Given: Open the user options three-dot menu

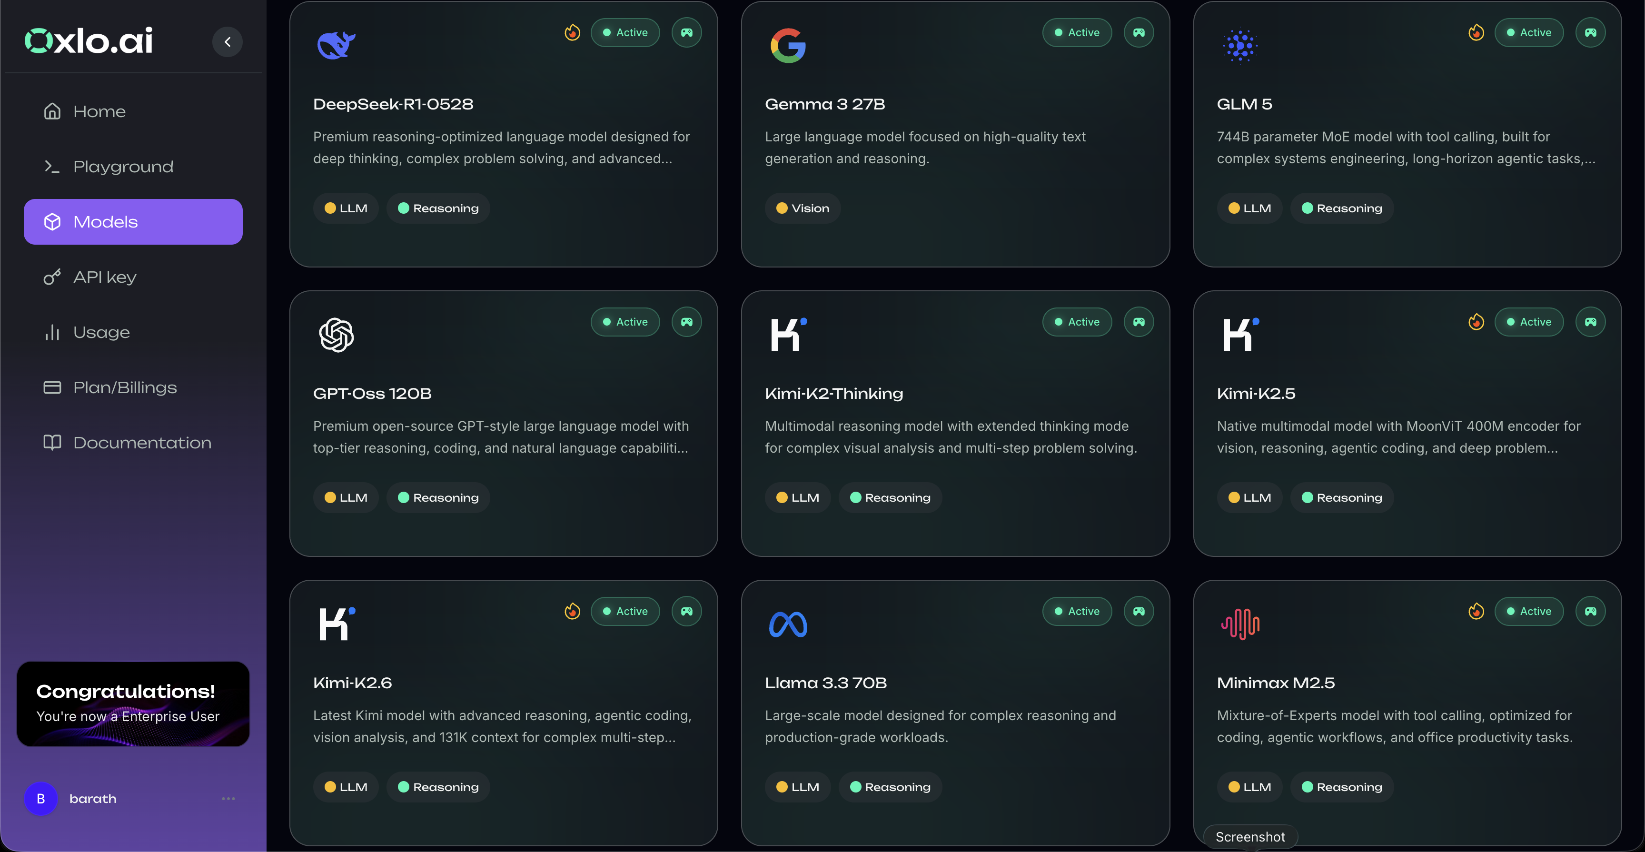Looking at the screenshot, I should pos(228,799).
